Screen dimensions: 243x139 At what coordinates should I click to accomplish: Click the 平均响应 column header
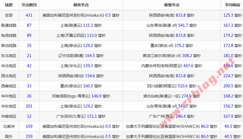coord(232,5)
